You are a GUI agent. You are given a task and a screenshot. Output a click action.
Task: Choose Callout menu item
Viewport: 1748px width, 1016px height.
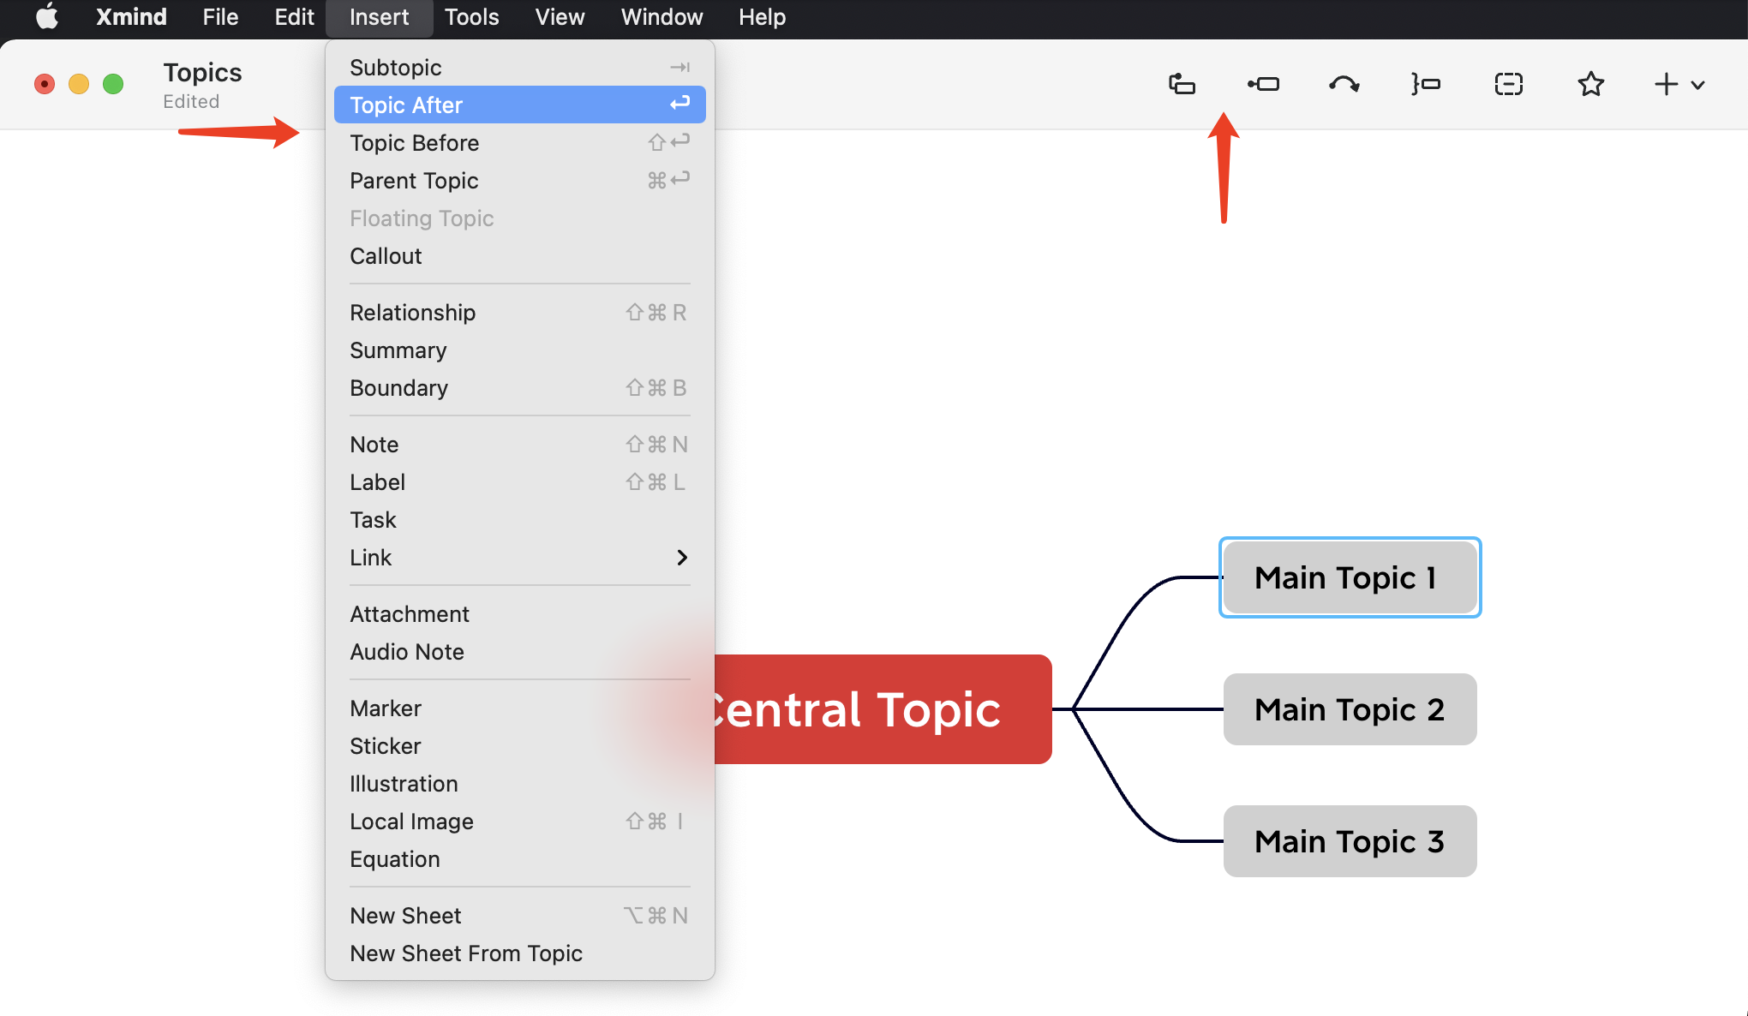pyautogui.click(x=520, y=255)
